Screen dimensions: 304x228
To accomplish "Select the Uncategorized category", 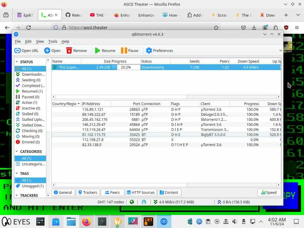I will click(x=31, y=164).
